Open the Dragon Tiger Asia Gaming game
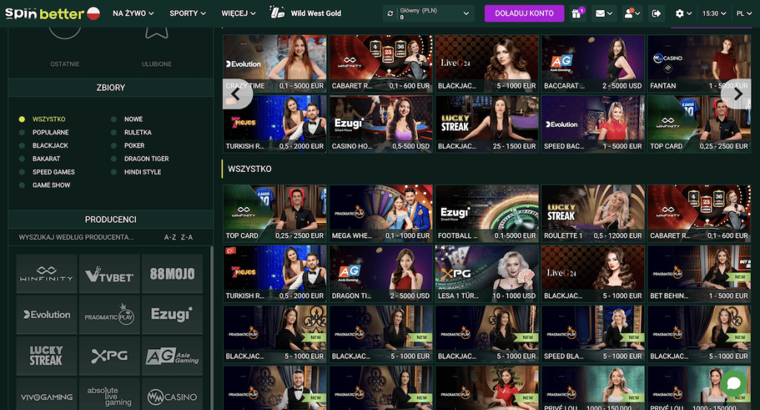Screen dimensions: 760x410 tap(381, 274)
